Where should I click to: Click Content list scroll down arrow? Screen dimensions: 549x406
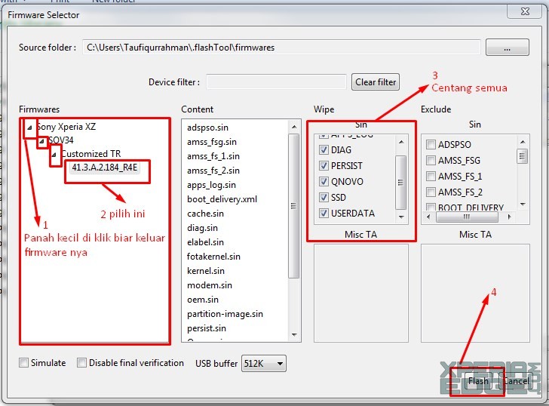point(294,335)
